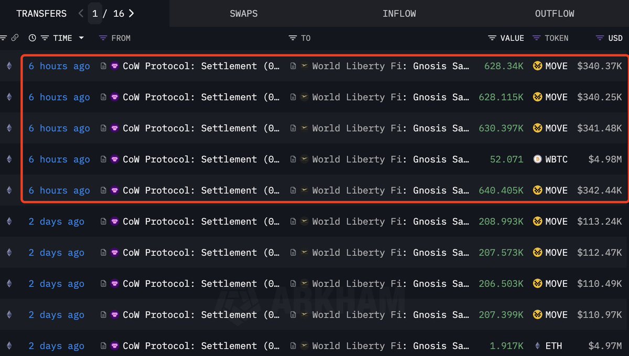Open the '6 hours ago' link in $340.37K row
This screenshot has height=356, width=629.
click(59, 66)
